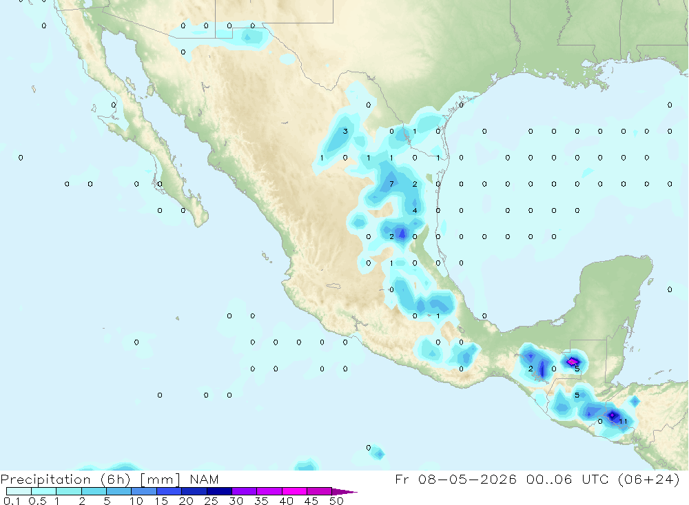Click the 'Precipitation (6h) [mm] NAM' title
Image resolution: width=689 pixels, height=505 pixels.
tap(110, 479)
